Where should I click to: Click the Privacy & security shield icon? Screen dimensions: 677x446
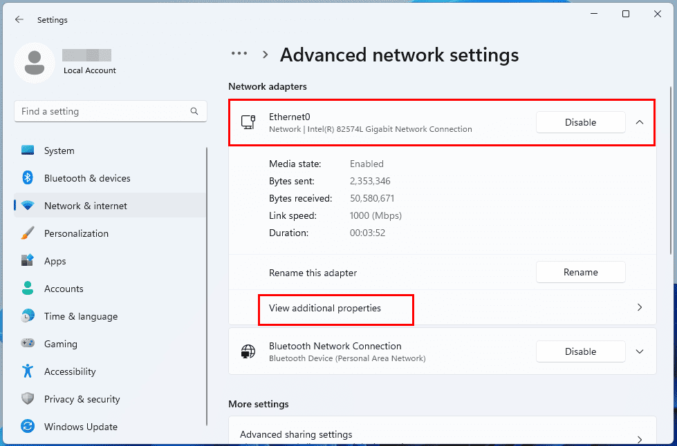[x=28, y=398]
